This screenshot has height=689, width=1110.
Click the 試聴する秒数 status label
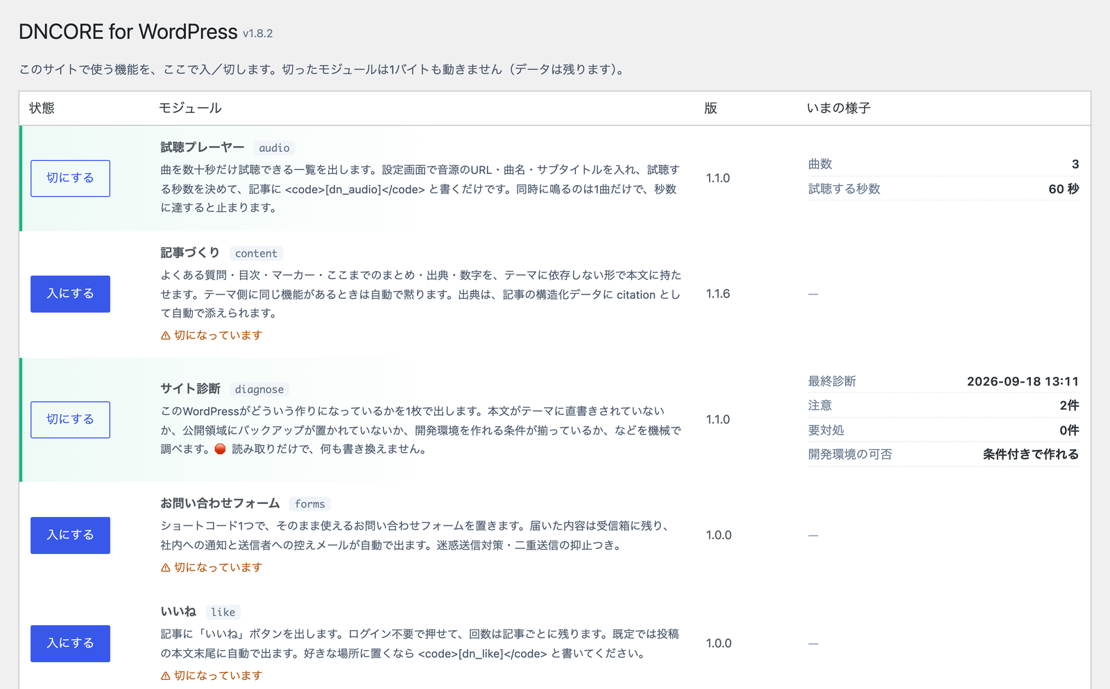click(x=844, y=189)
